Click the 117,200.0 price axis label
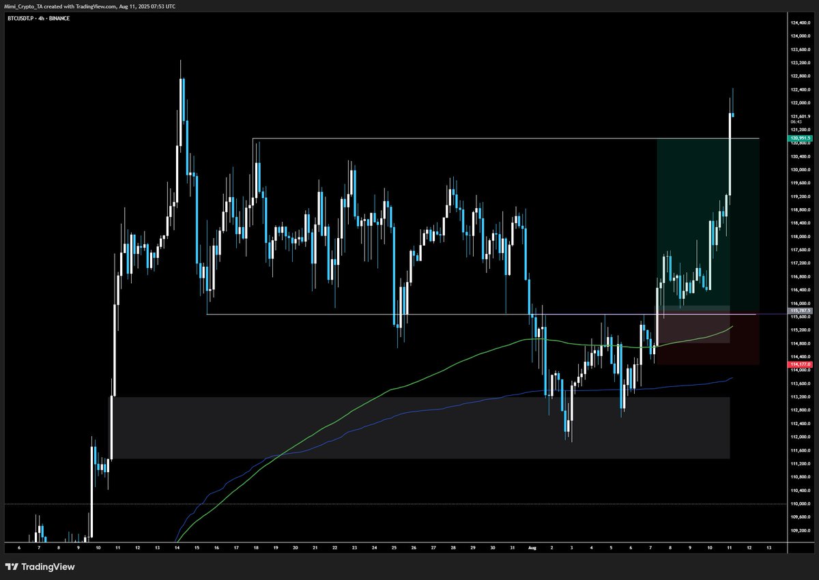819x580 pixels. pos(799,263)
